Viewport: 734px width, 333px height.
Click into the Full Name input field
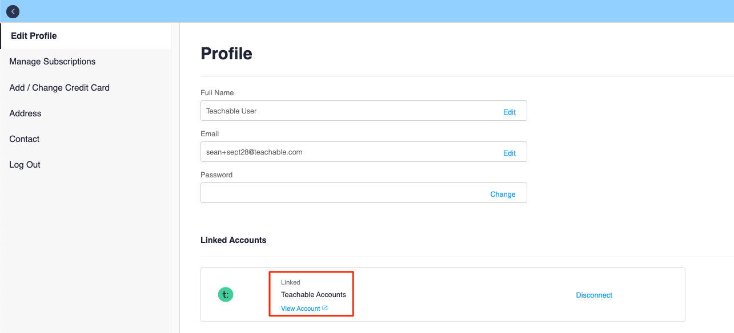[364, 111]
